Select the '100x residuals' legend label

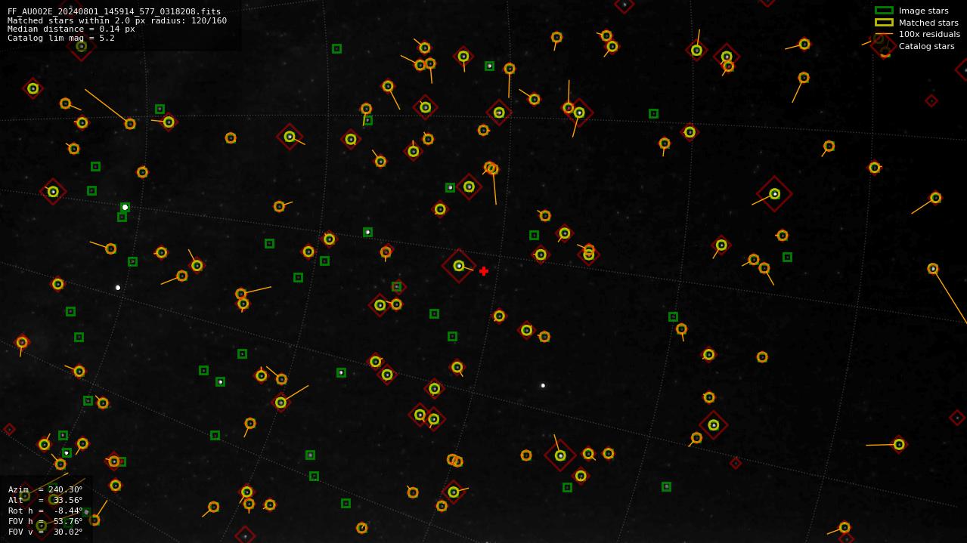click(x=929, y=34)
